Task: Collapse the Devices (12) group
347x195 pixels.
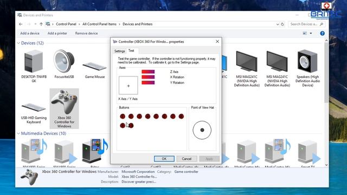Action: tap(18, 43)
